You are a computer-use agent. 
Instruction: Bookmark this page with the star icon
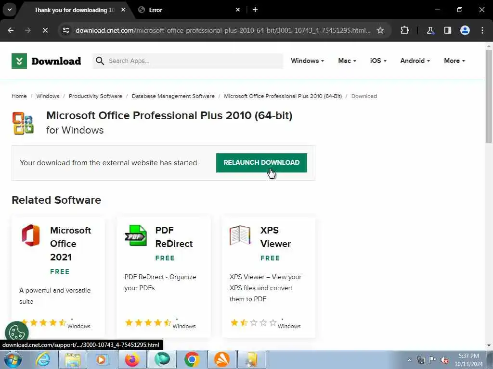tap(380, 30)
